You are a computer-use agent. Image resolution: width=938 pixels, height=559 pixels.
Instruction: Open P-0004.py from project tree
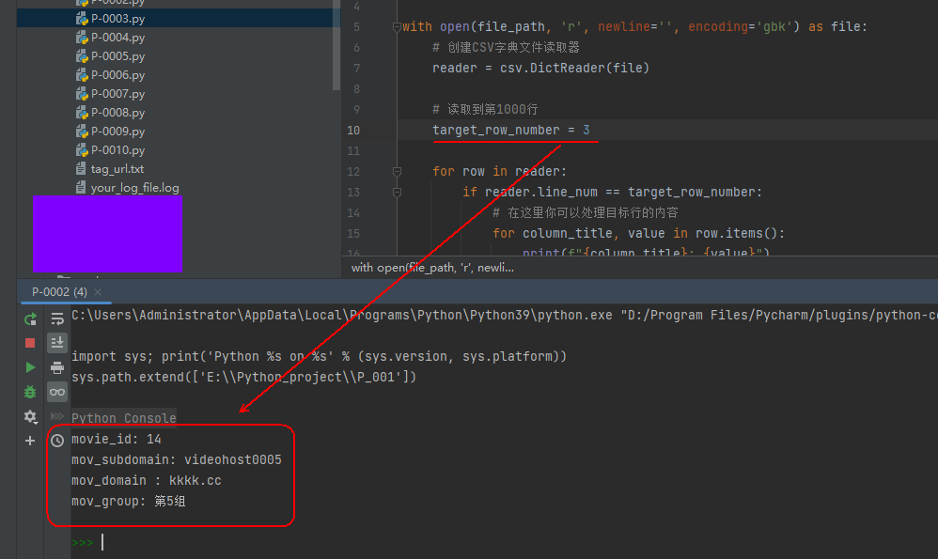pyautogui.click(x=117, y=37)
